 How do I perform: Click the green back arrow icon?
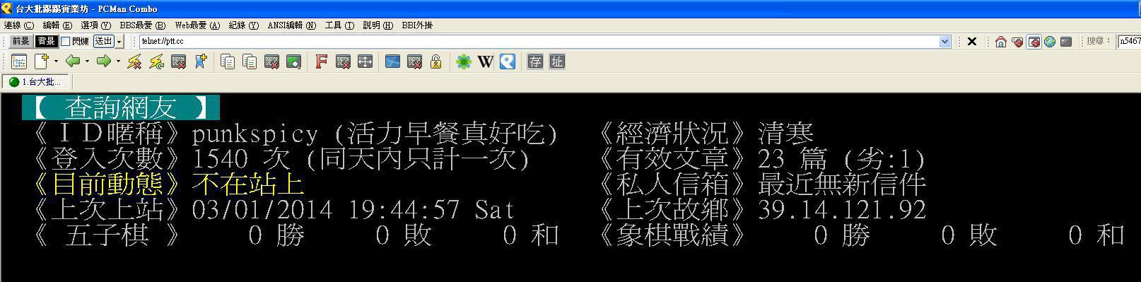click(x=72, y=61)
